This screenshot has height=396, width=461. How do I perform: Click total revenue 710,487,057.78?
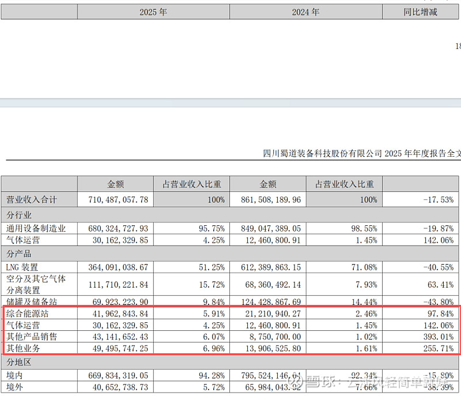coord(118,199)
